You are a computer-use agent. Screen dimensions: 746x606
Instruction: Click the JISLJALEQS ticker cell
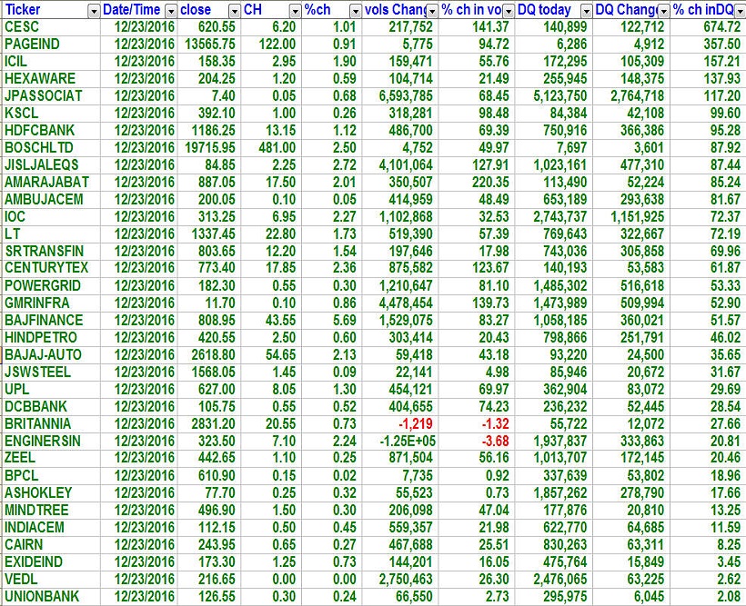point(50,165)
